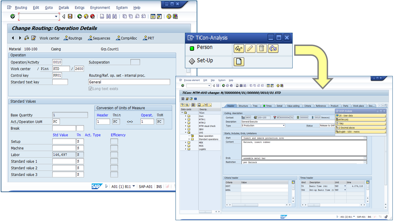Open the TMU unit dropdown for Set-up Basic Time
Screen dimensions: 394x221
(345, 190)
